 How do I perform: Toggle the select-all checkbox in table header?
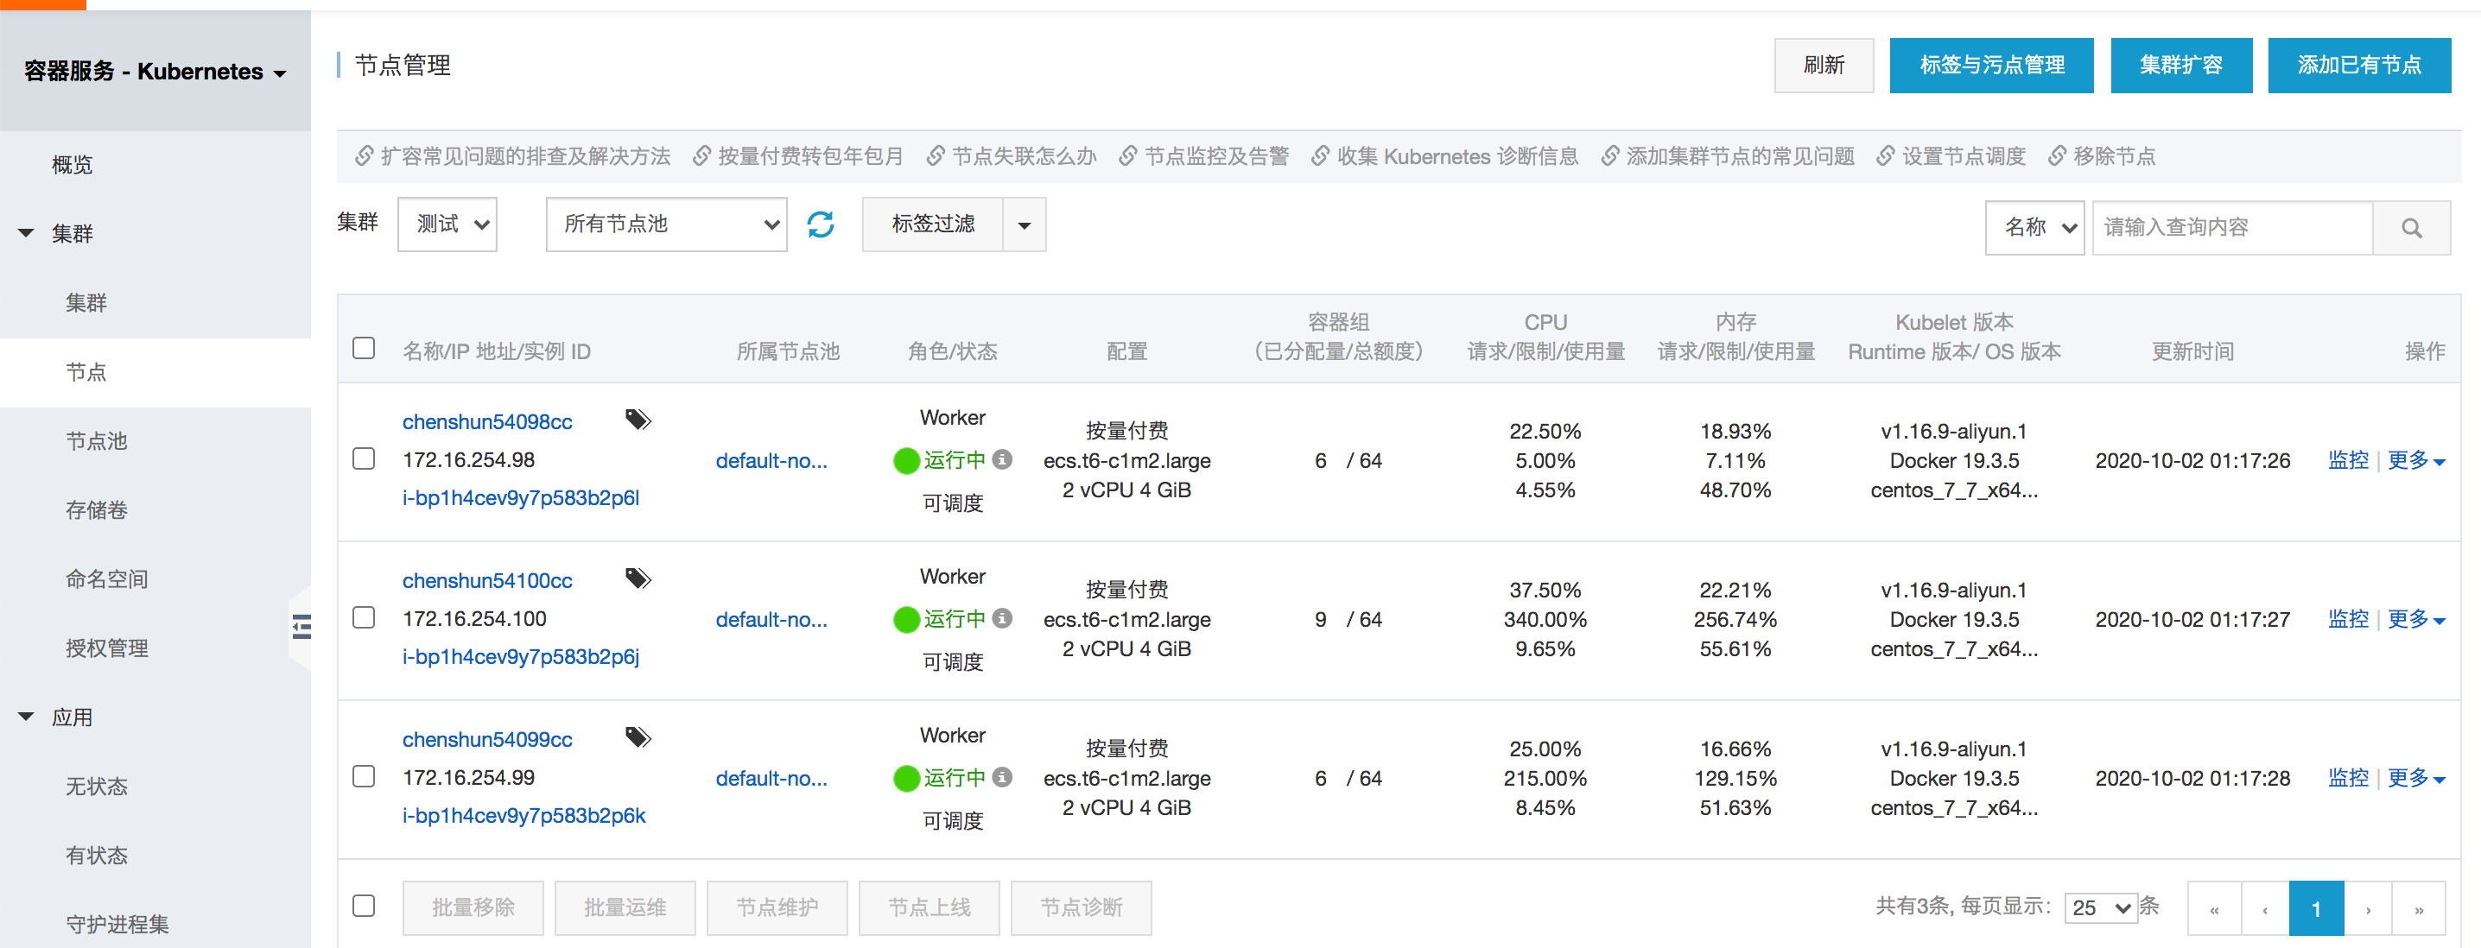click(x=363, y=349)
